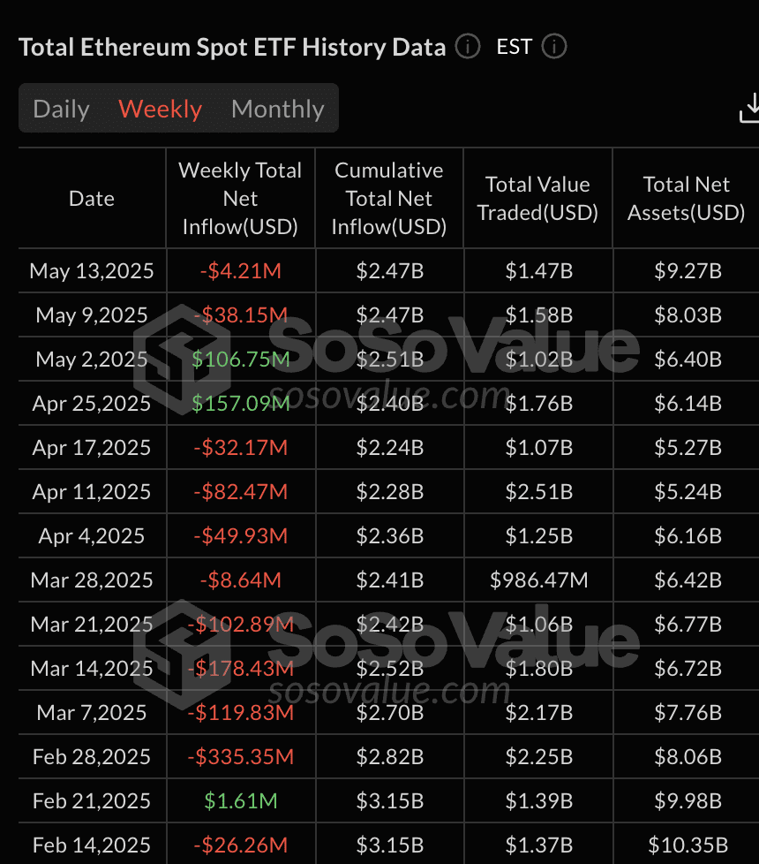Viewport: 759px width, 864px height.
Task: Click the info icon beside the table title
Action: pyautogui.click(x=468, y=46)
